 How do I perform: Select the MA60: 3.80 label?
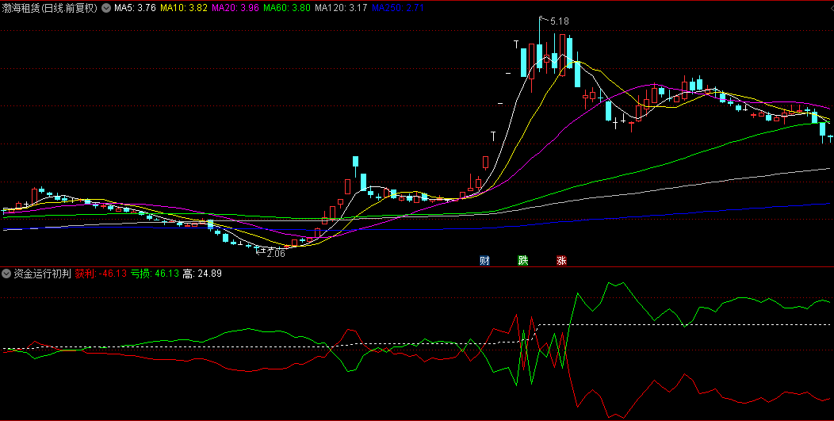click(x=287, y=8)
